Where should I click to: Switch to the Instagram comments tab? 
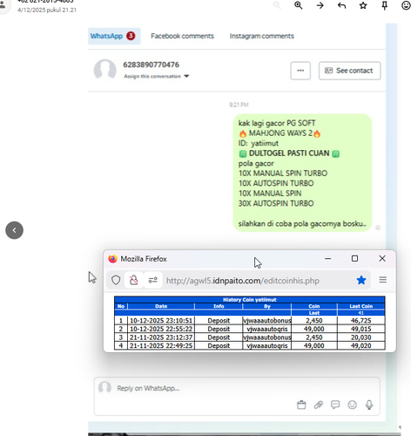pos(261,36)
